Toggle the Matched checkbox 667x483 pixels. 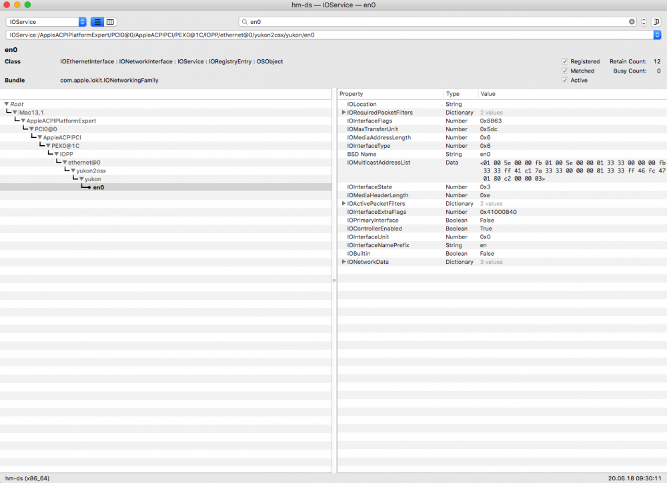point(565,71)
